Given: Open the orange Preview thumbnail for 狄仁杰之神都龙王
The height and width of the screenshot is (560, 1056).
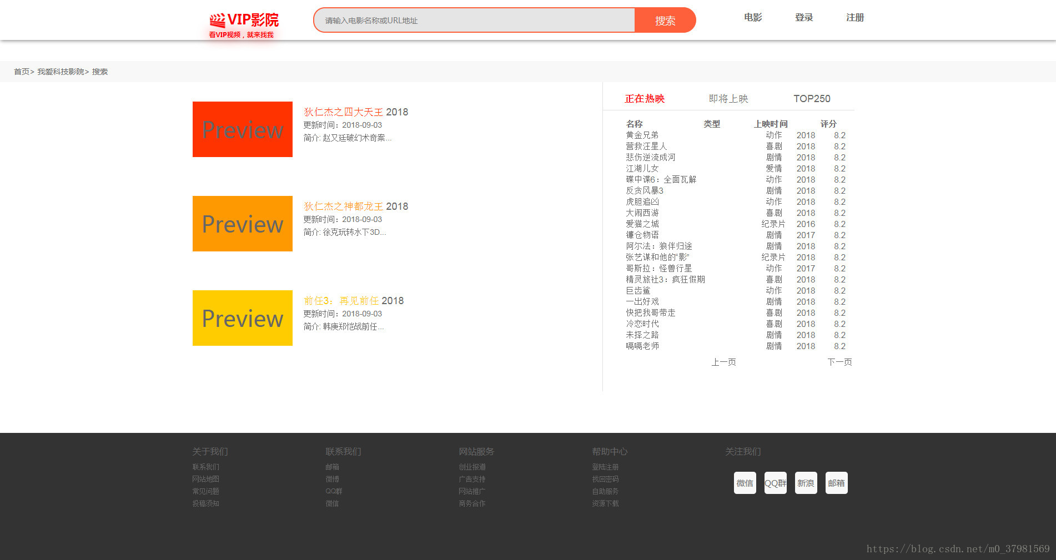Looking at the screenshot, I should tap(243, 224).
